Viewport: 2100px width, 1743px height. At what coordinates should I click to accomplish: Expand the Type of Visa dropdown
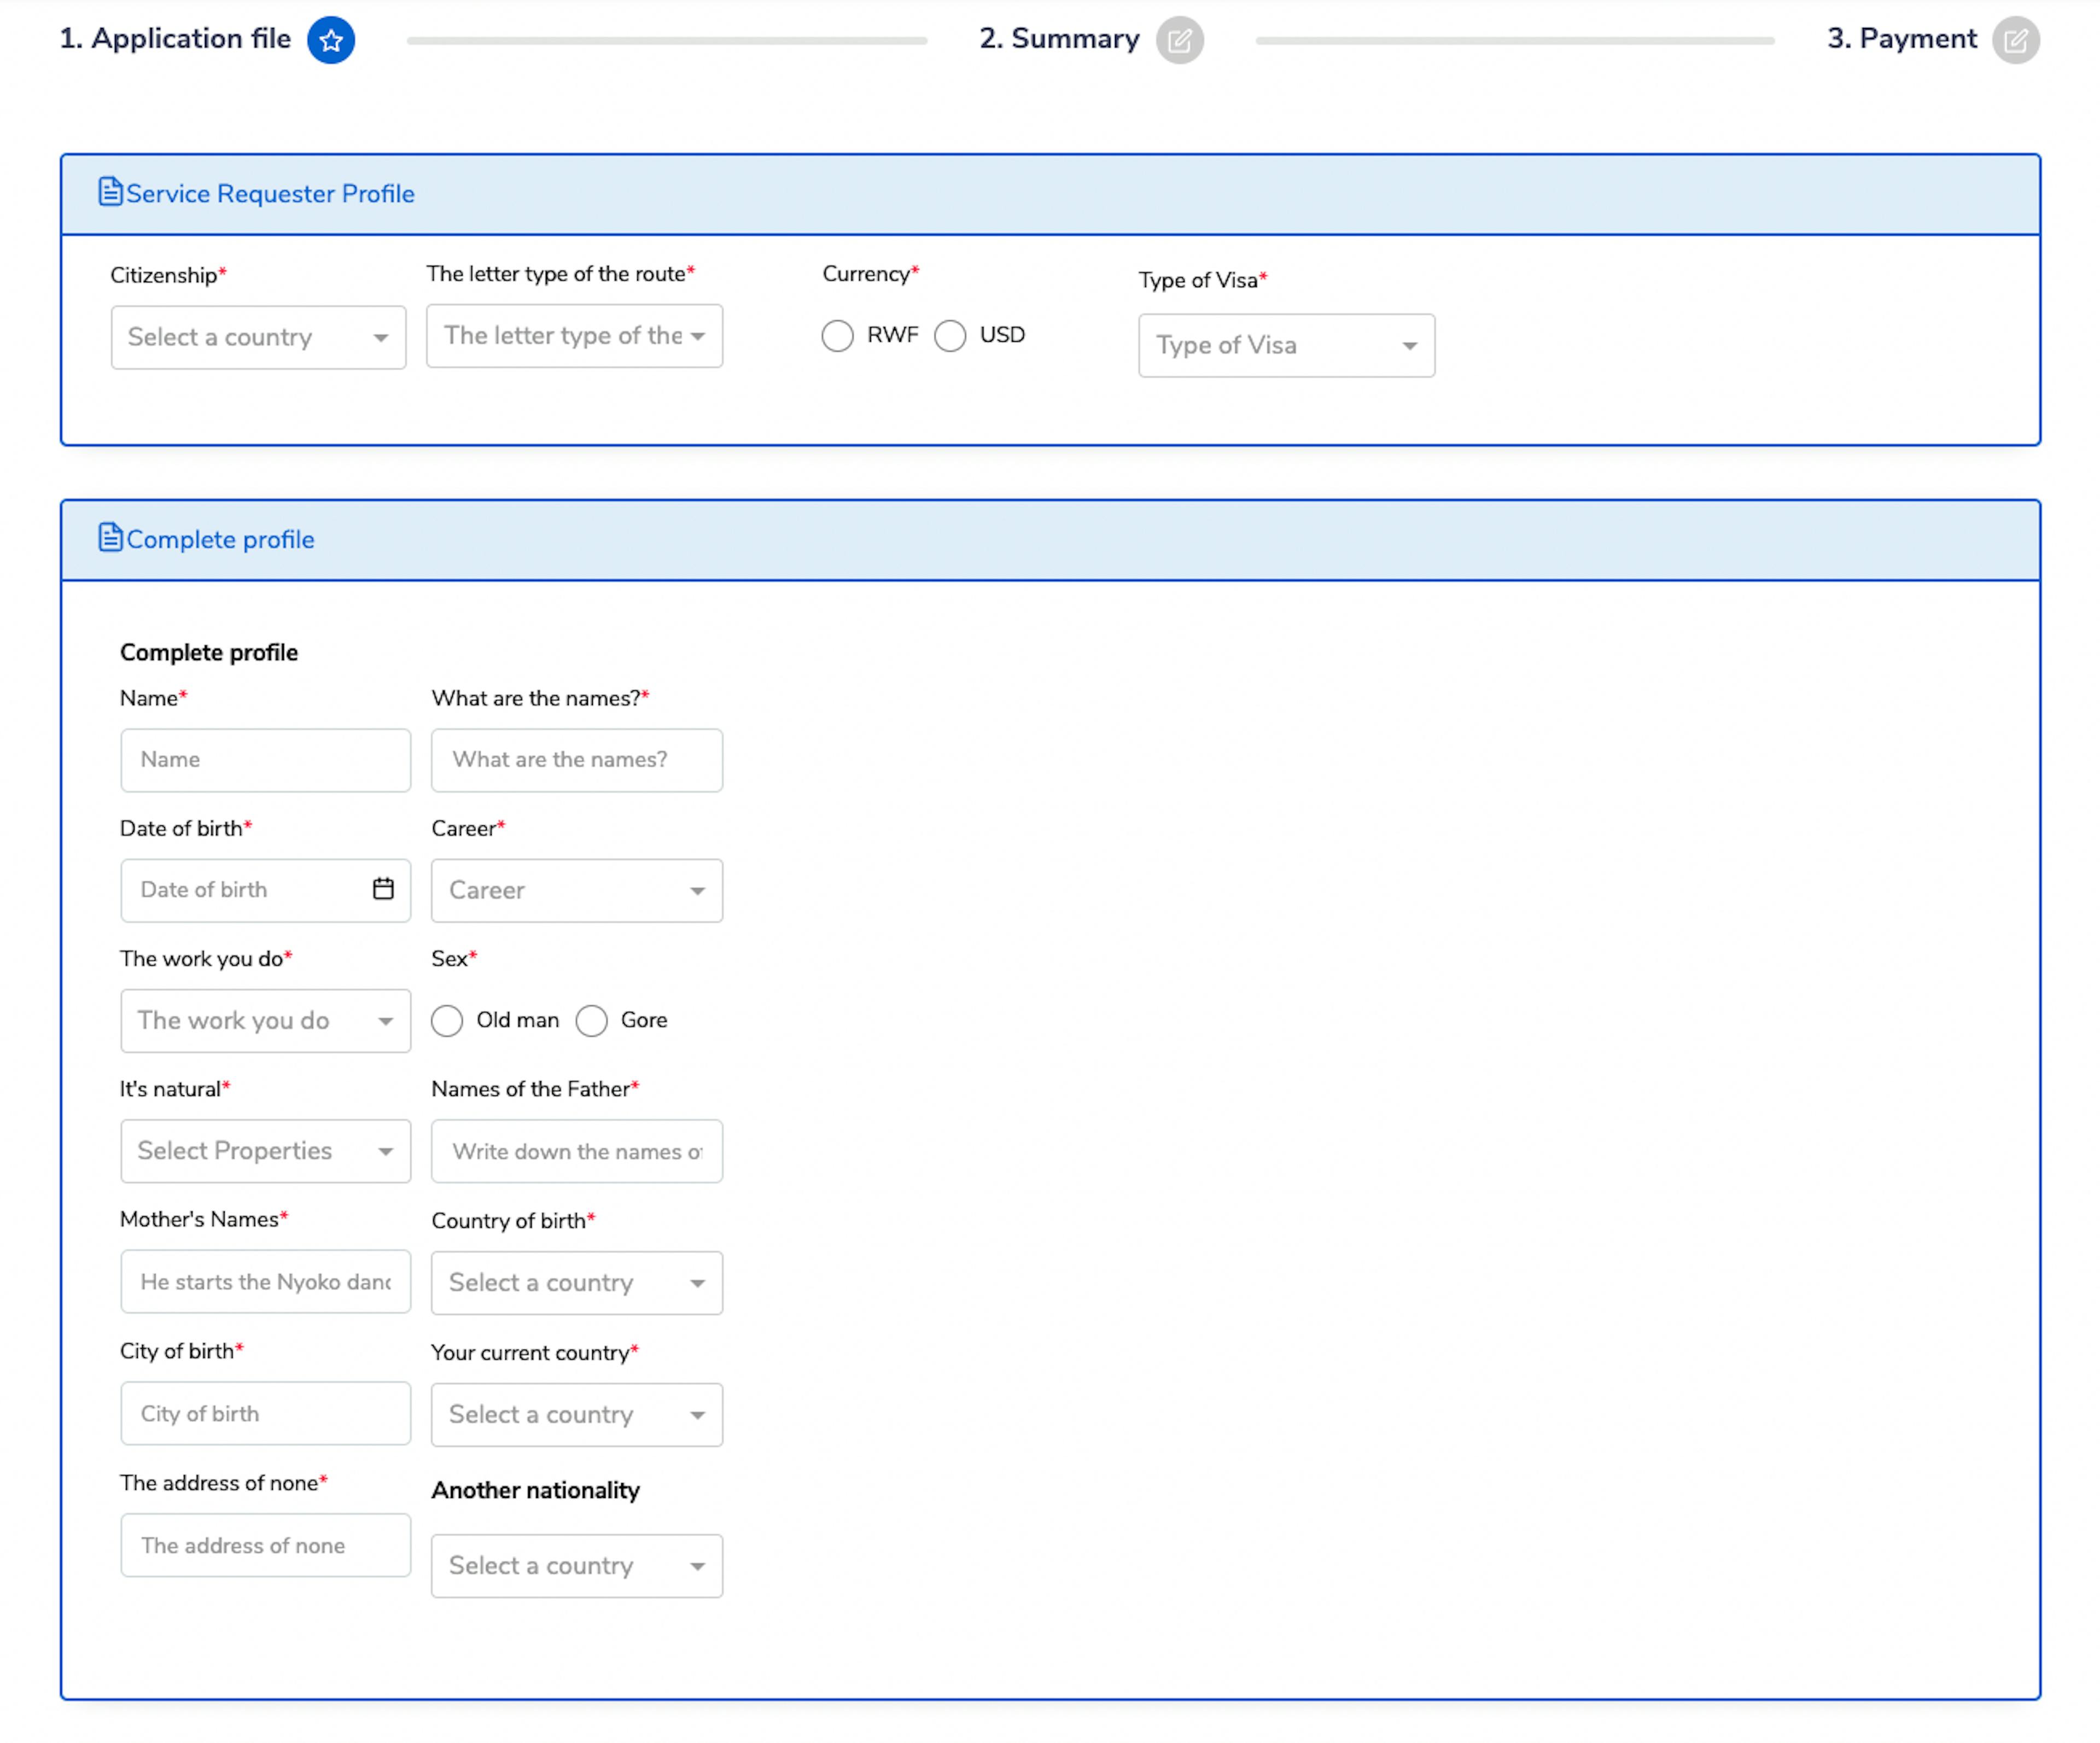point(1287,346)
